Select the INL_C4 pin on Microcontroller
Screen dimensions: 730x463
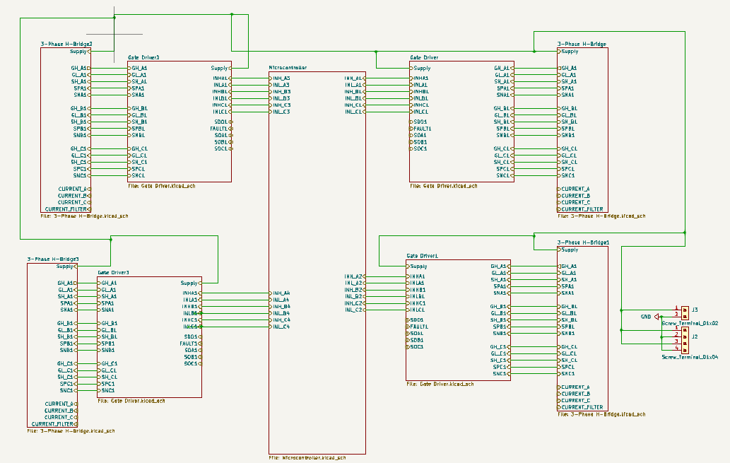279,327
